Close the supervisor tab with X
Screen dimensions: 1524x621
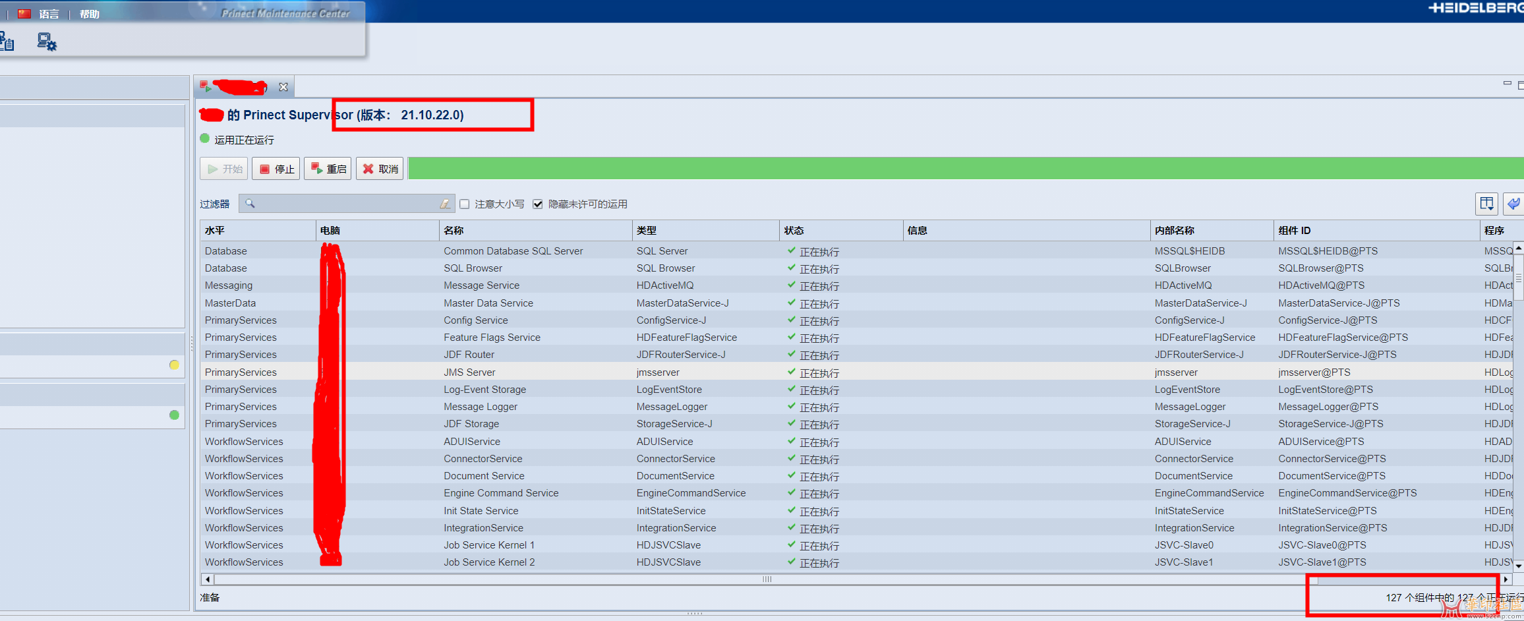click(x=283, y=87)
